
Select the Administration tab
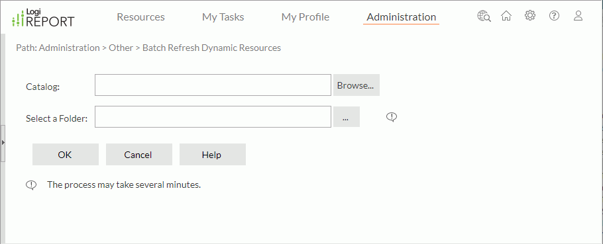[401, 17]
